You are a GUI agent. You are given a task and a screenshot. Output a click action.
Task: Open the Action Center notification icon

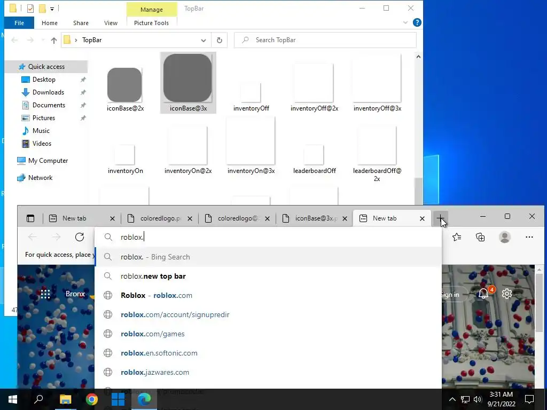click(529, 399)
